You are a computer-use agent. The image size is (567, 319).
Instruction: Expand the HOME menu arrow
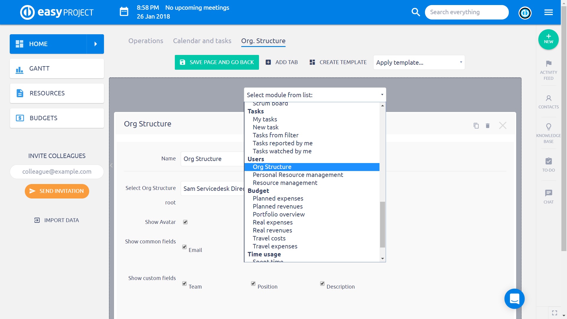click(95, 44)
